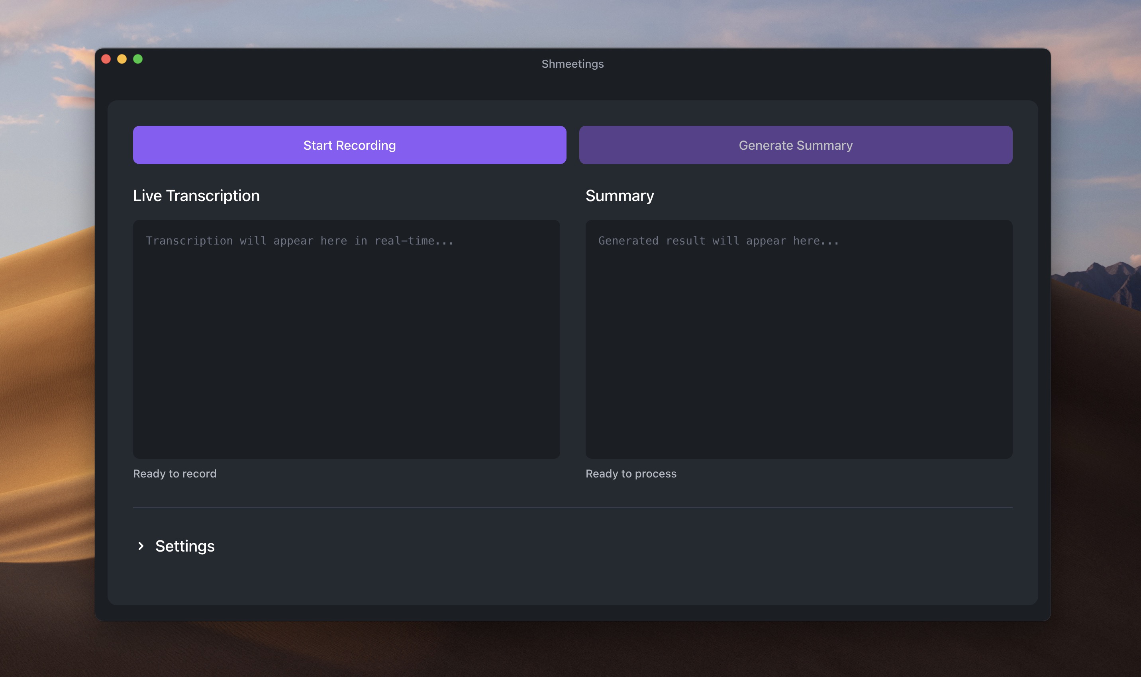Select the placeholder text about generated results
Viewport: 1141px width, 677px height.
pos(719,241)
